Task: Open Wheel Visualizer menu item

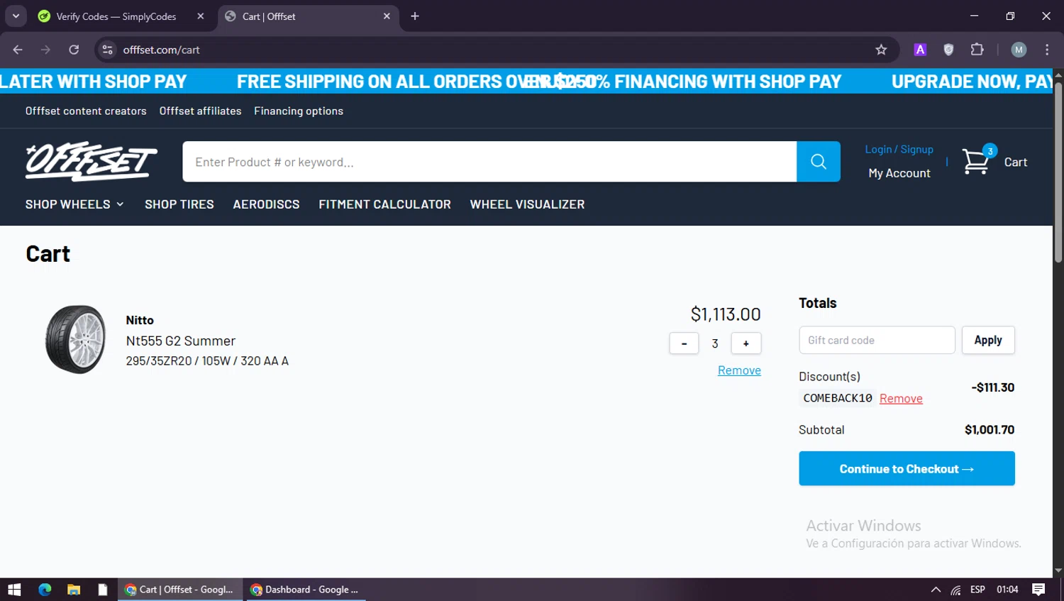Action: [x=527, y=204]
